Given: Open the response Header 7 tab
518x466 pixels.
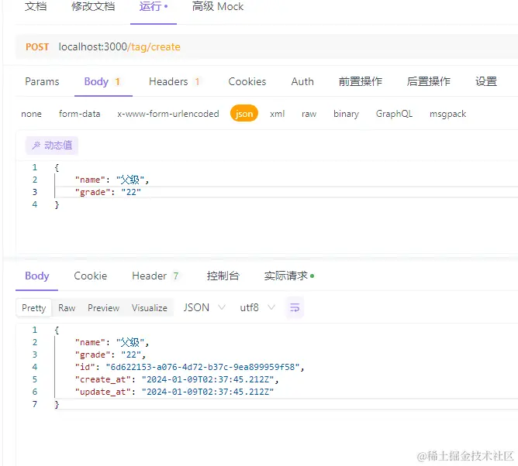Looking at the screenshot, I should click(x=155, y=276).
